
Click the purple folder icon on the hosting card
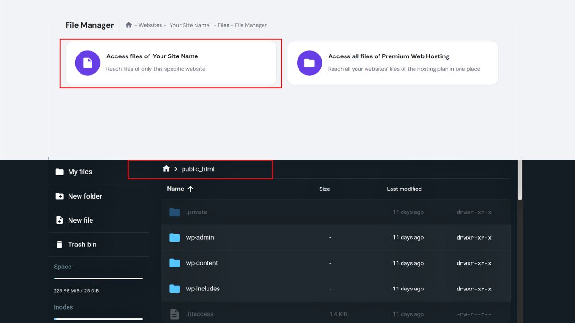click(309, 63)
